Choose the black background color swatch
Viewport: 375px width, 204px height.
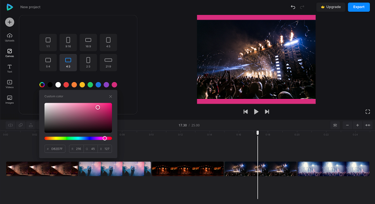pos(50,85)
